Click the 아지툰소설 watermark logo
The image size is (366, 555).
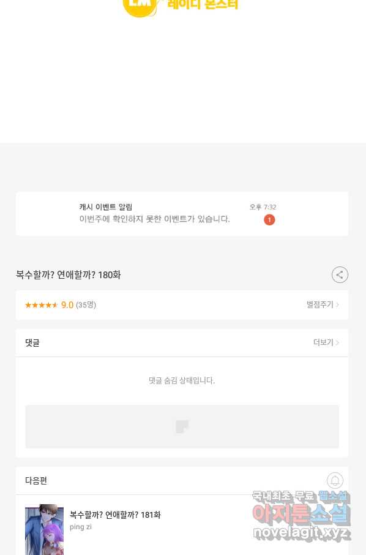(x=301, y=515)
